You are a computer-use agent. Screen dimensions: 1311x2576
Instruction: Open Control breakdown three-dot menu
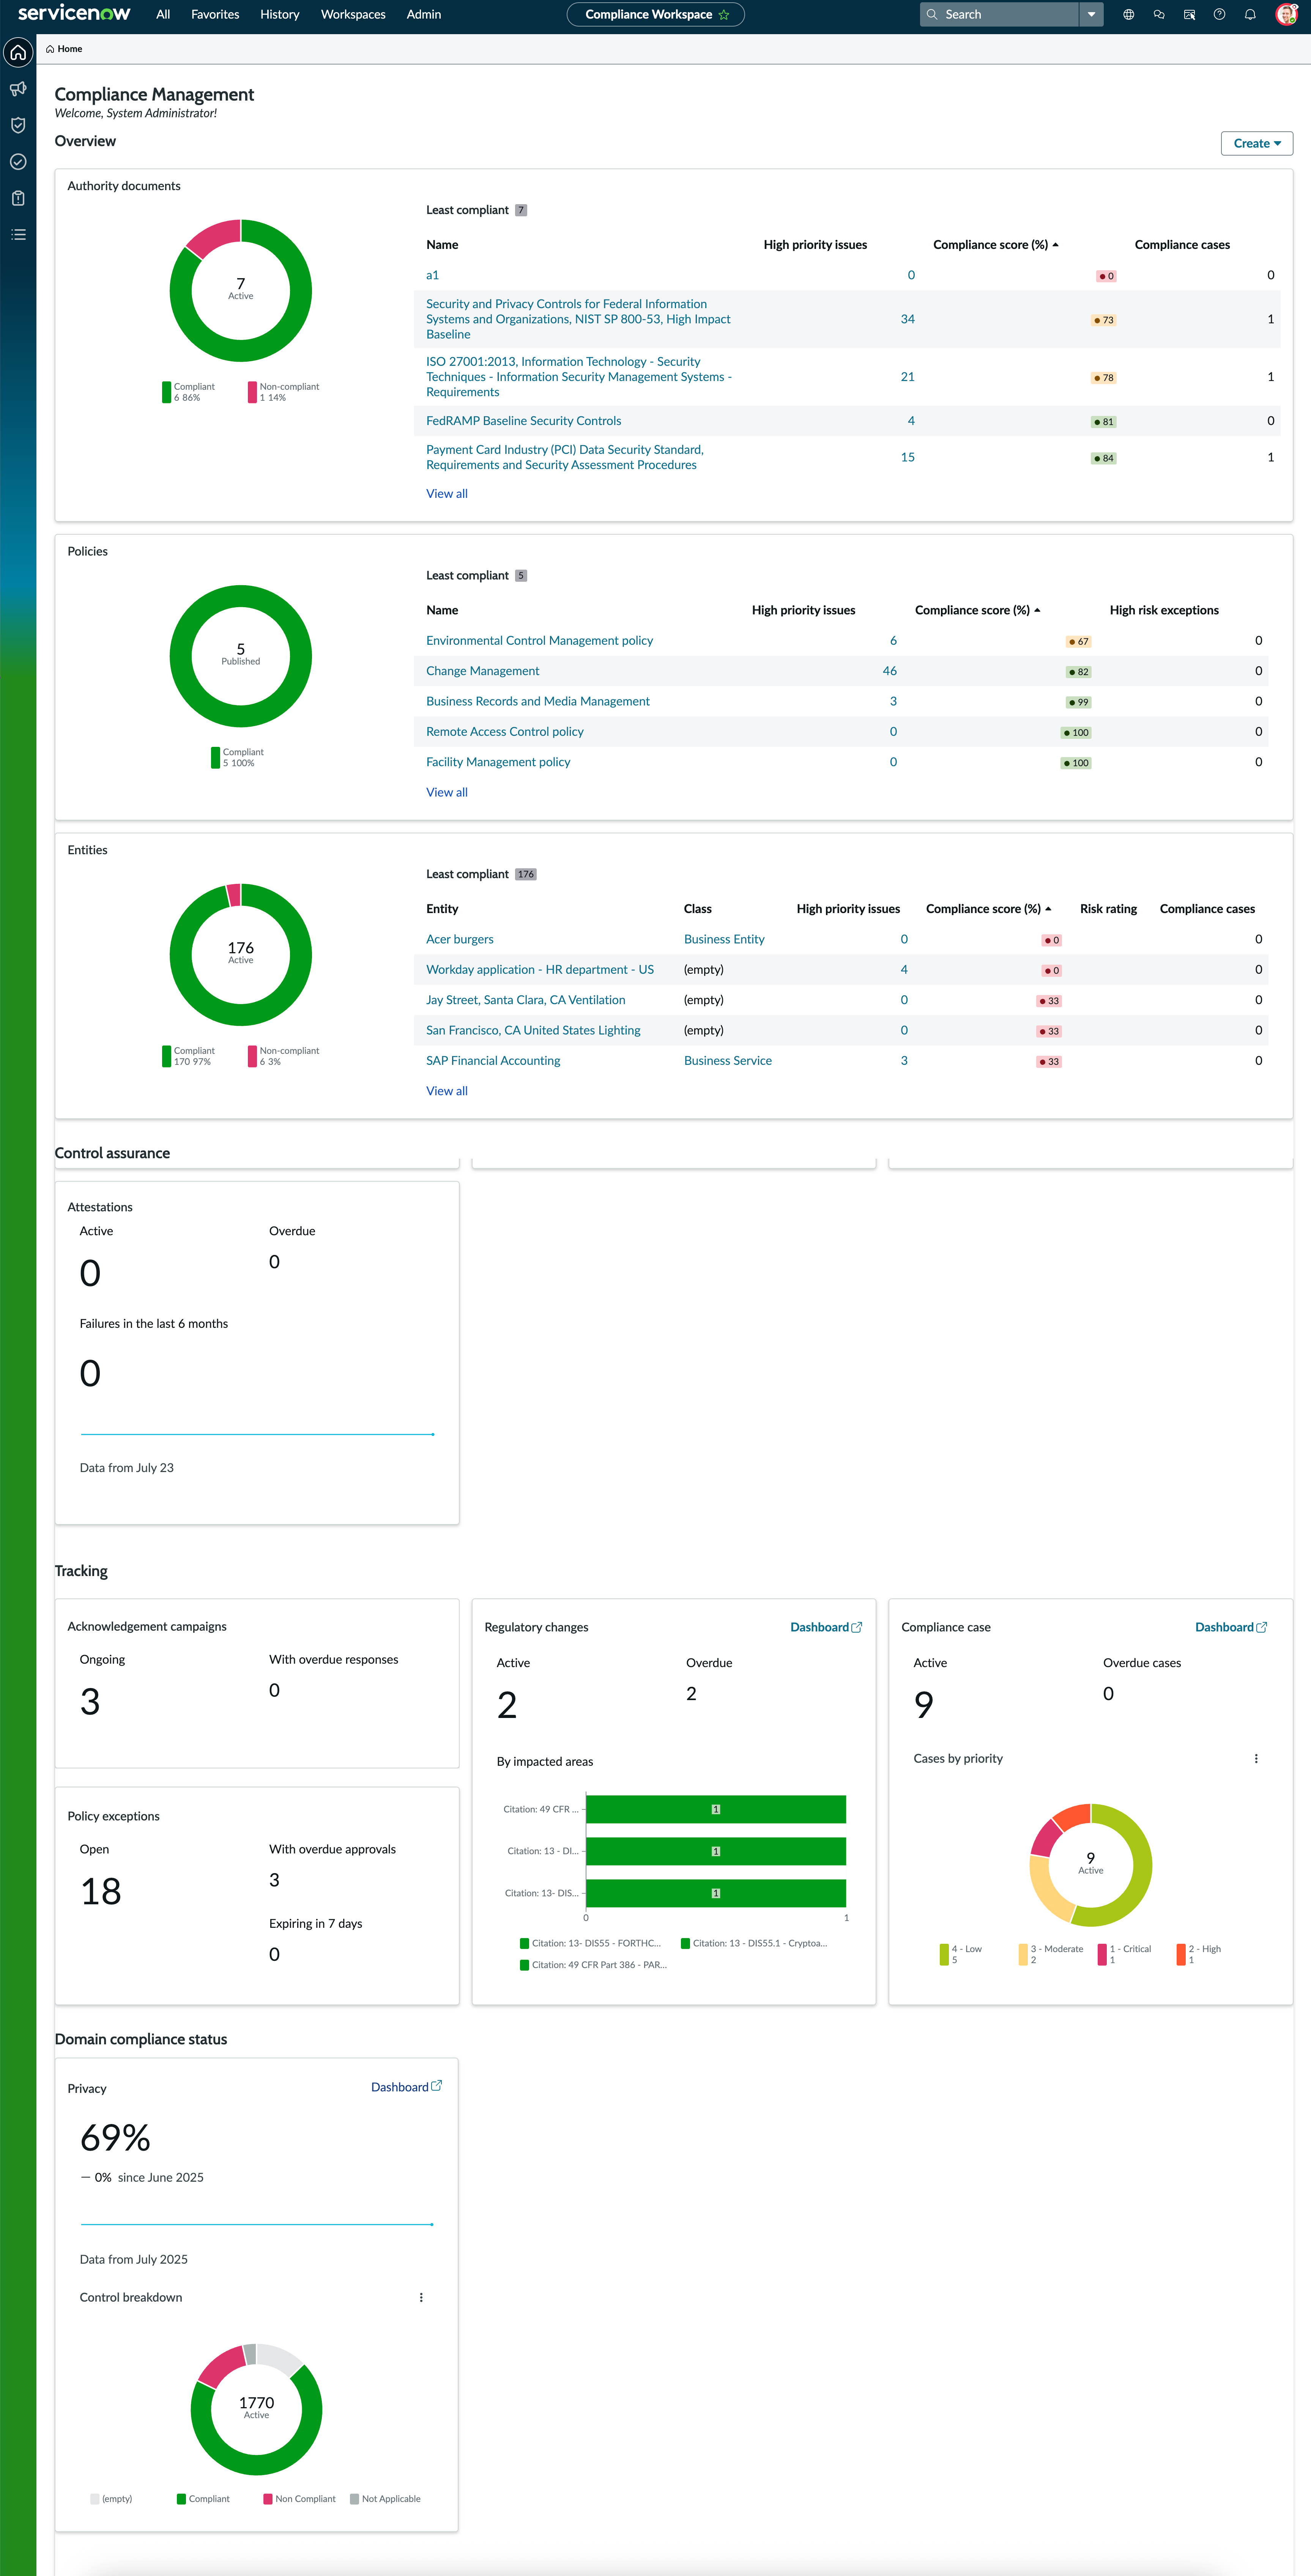pos(421,2297)
